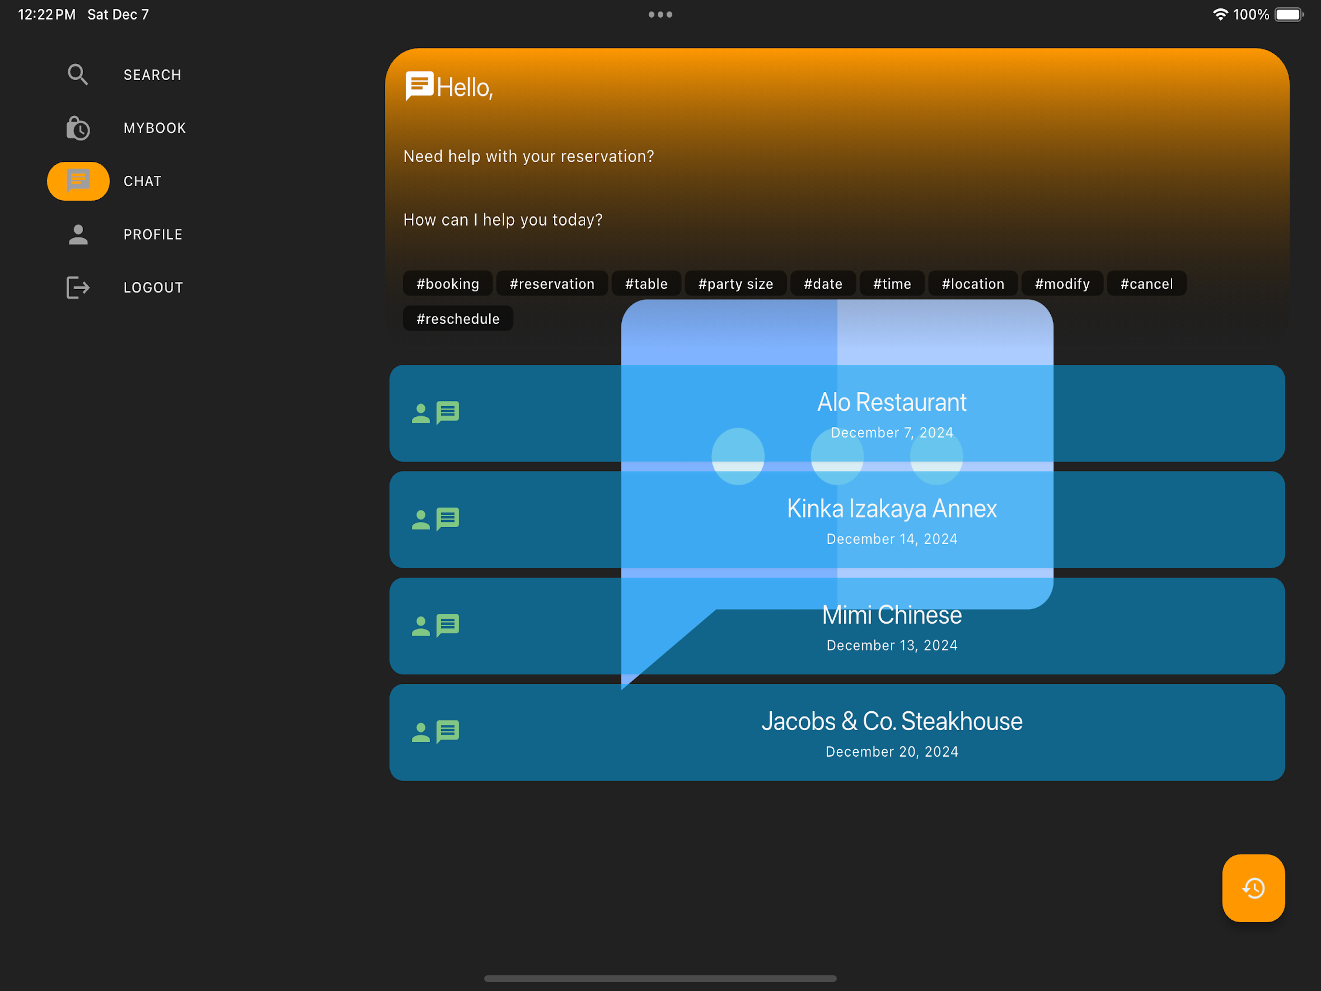This screenshot has height=991, width=1321.
Task: Tap the home indicator bar at bottom
Action: 660,979
